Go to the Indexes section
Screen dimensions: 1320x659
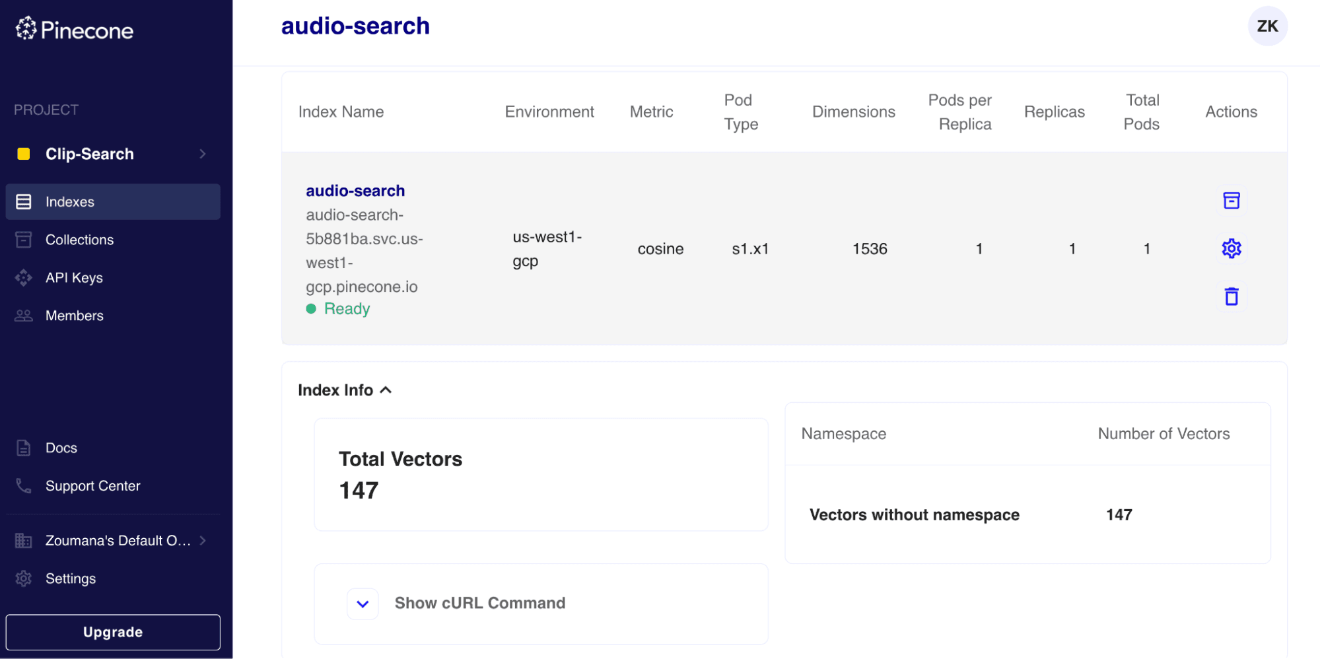(x=70, y=202)
